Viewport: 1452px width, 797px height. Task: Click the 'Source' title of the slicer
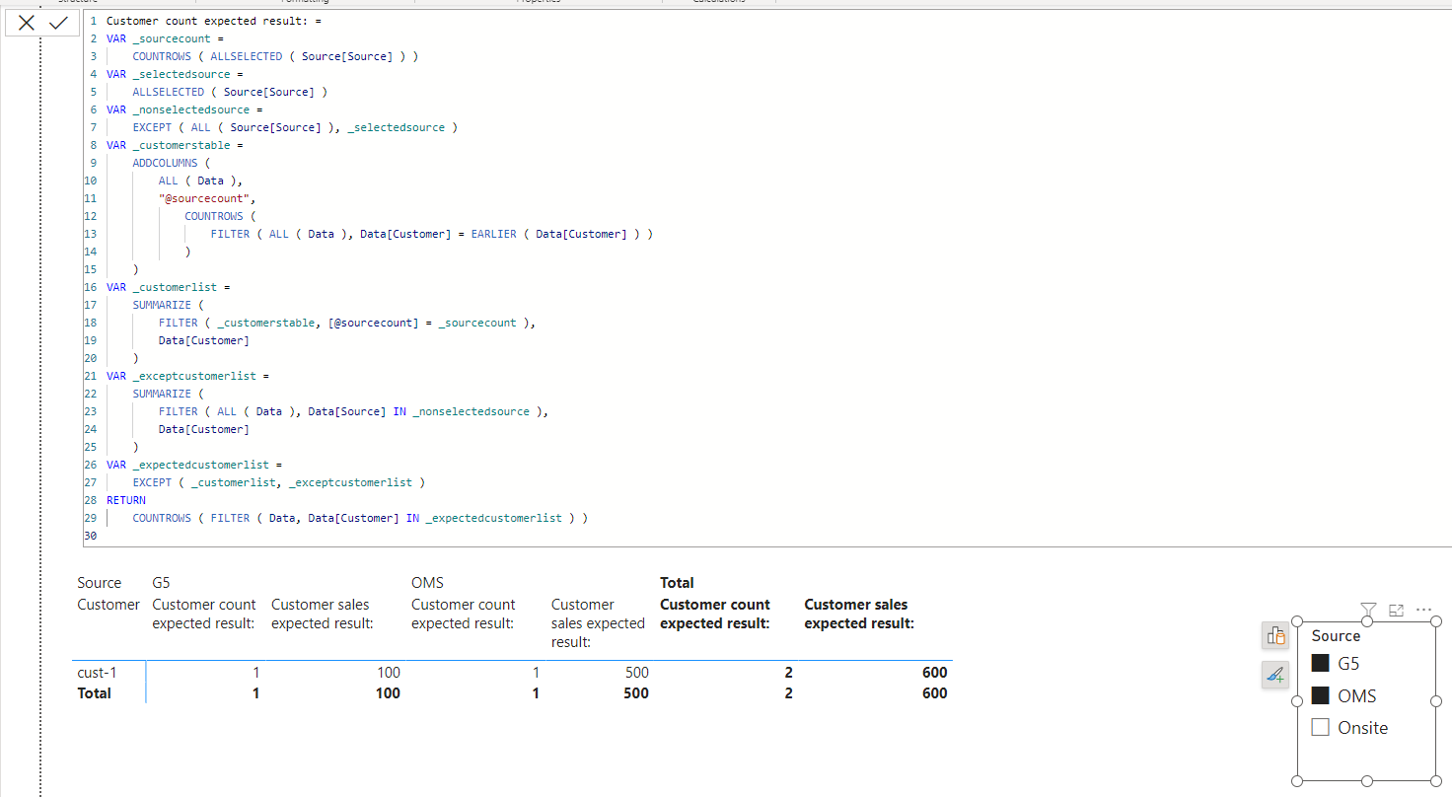tap(1336, 636)
